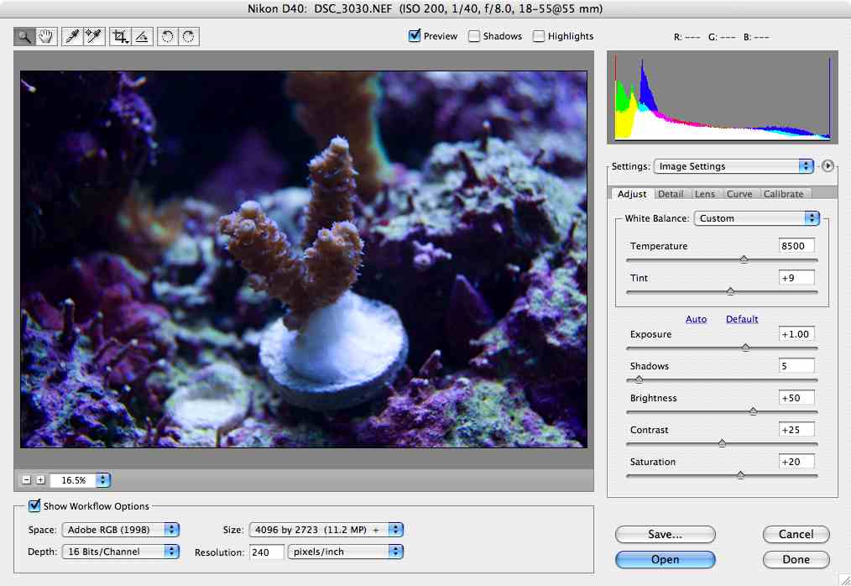The image size is (851, 586).
Task: Open the settings flyout menu arrow
Action: [828, 165]
